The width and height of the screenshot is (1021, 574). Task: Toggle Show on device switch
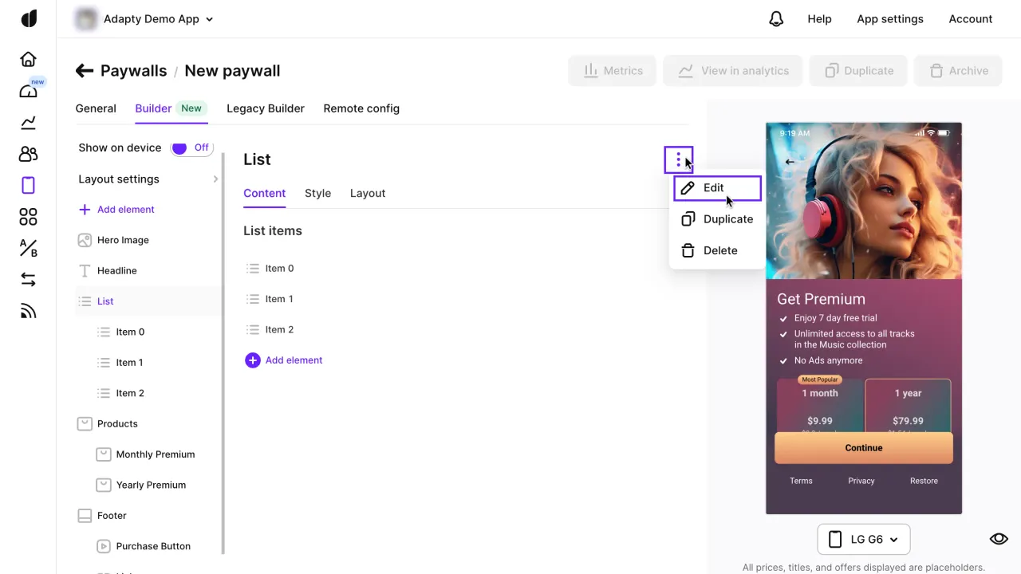(191, 147)
